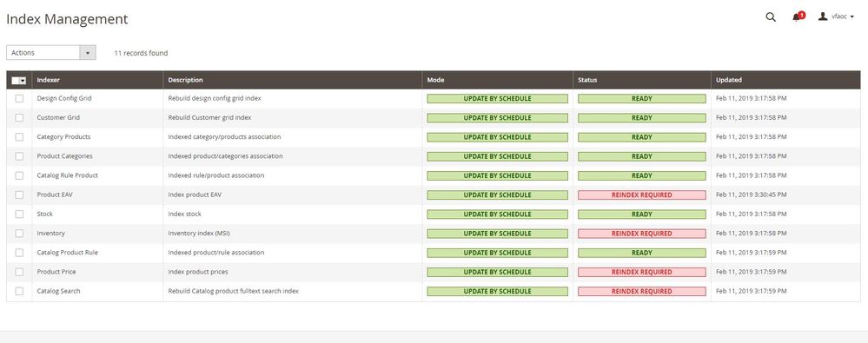Click Reindex Required badge for Product EAV
This screenshot has width=868, height=343.
641,195
